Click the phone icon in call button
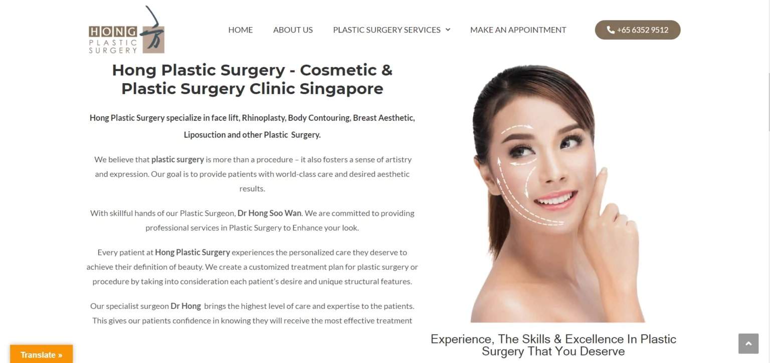The width and height of the screenshot is (770, 363). [x=610, y=30]
